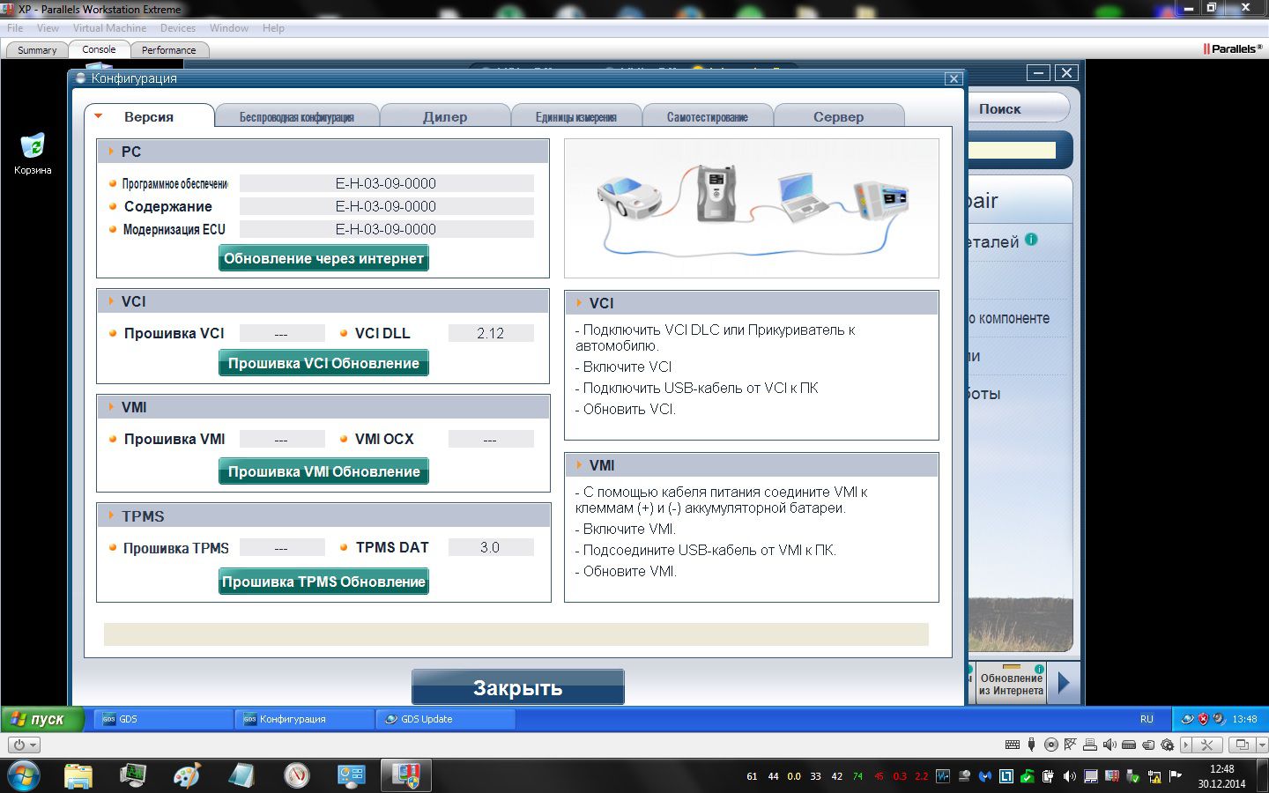
Task: Open the system monitor screen icon on taskbar
Action: pyautogui.click(x=133, y=776)
